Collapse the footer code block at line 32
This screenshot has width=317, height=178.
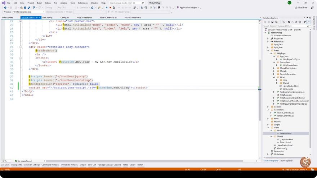[20, 58]
